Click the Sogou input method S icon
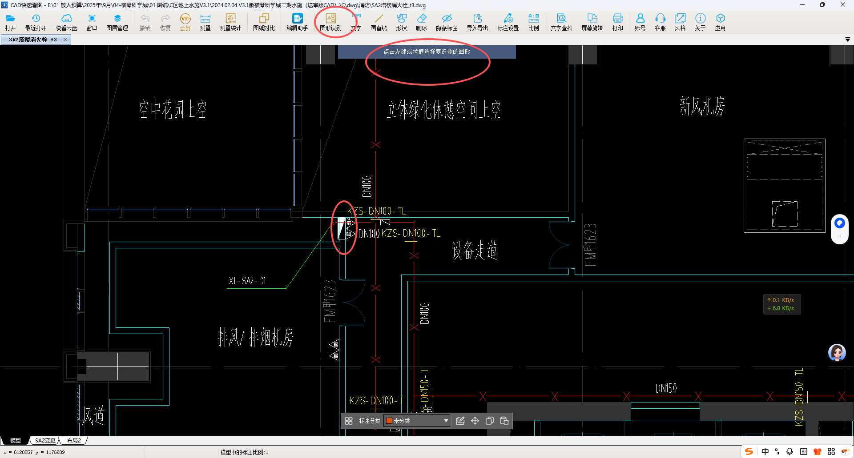Image resolution: width=854 pixels, height=458 pixels. tap(749, 451)
